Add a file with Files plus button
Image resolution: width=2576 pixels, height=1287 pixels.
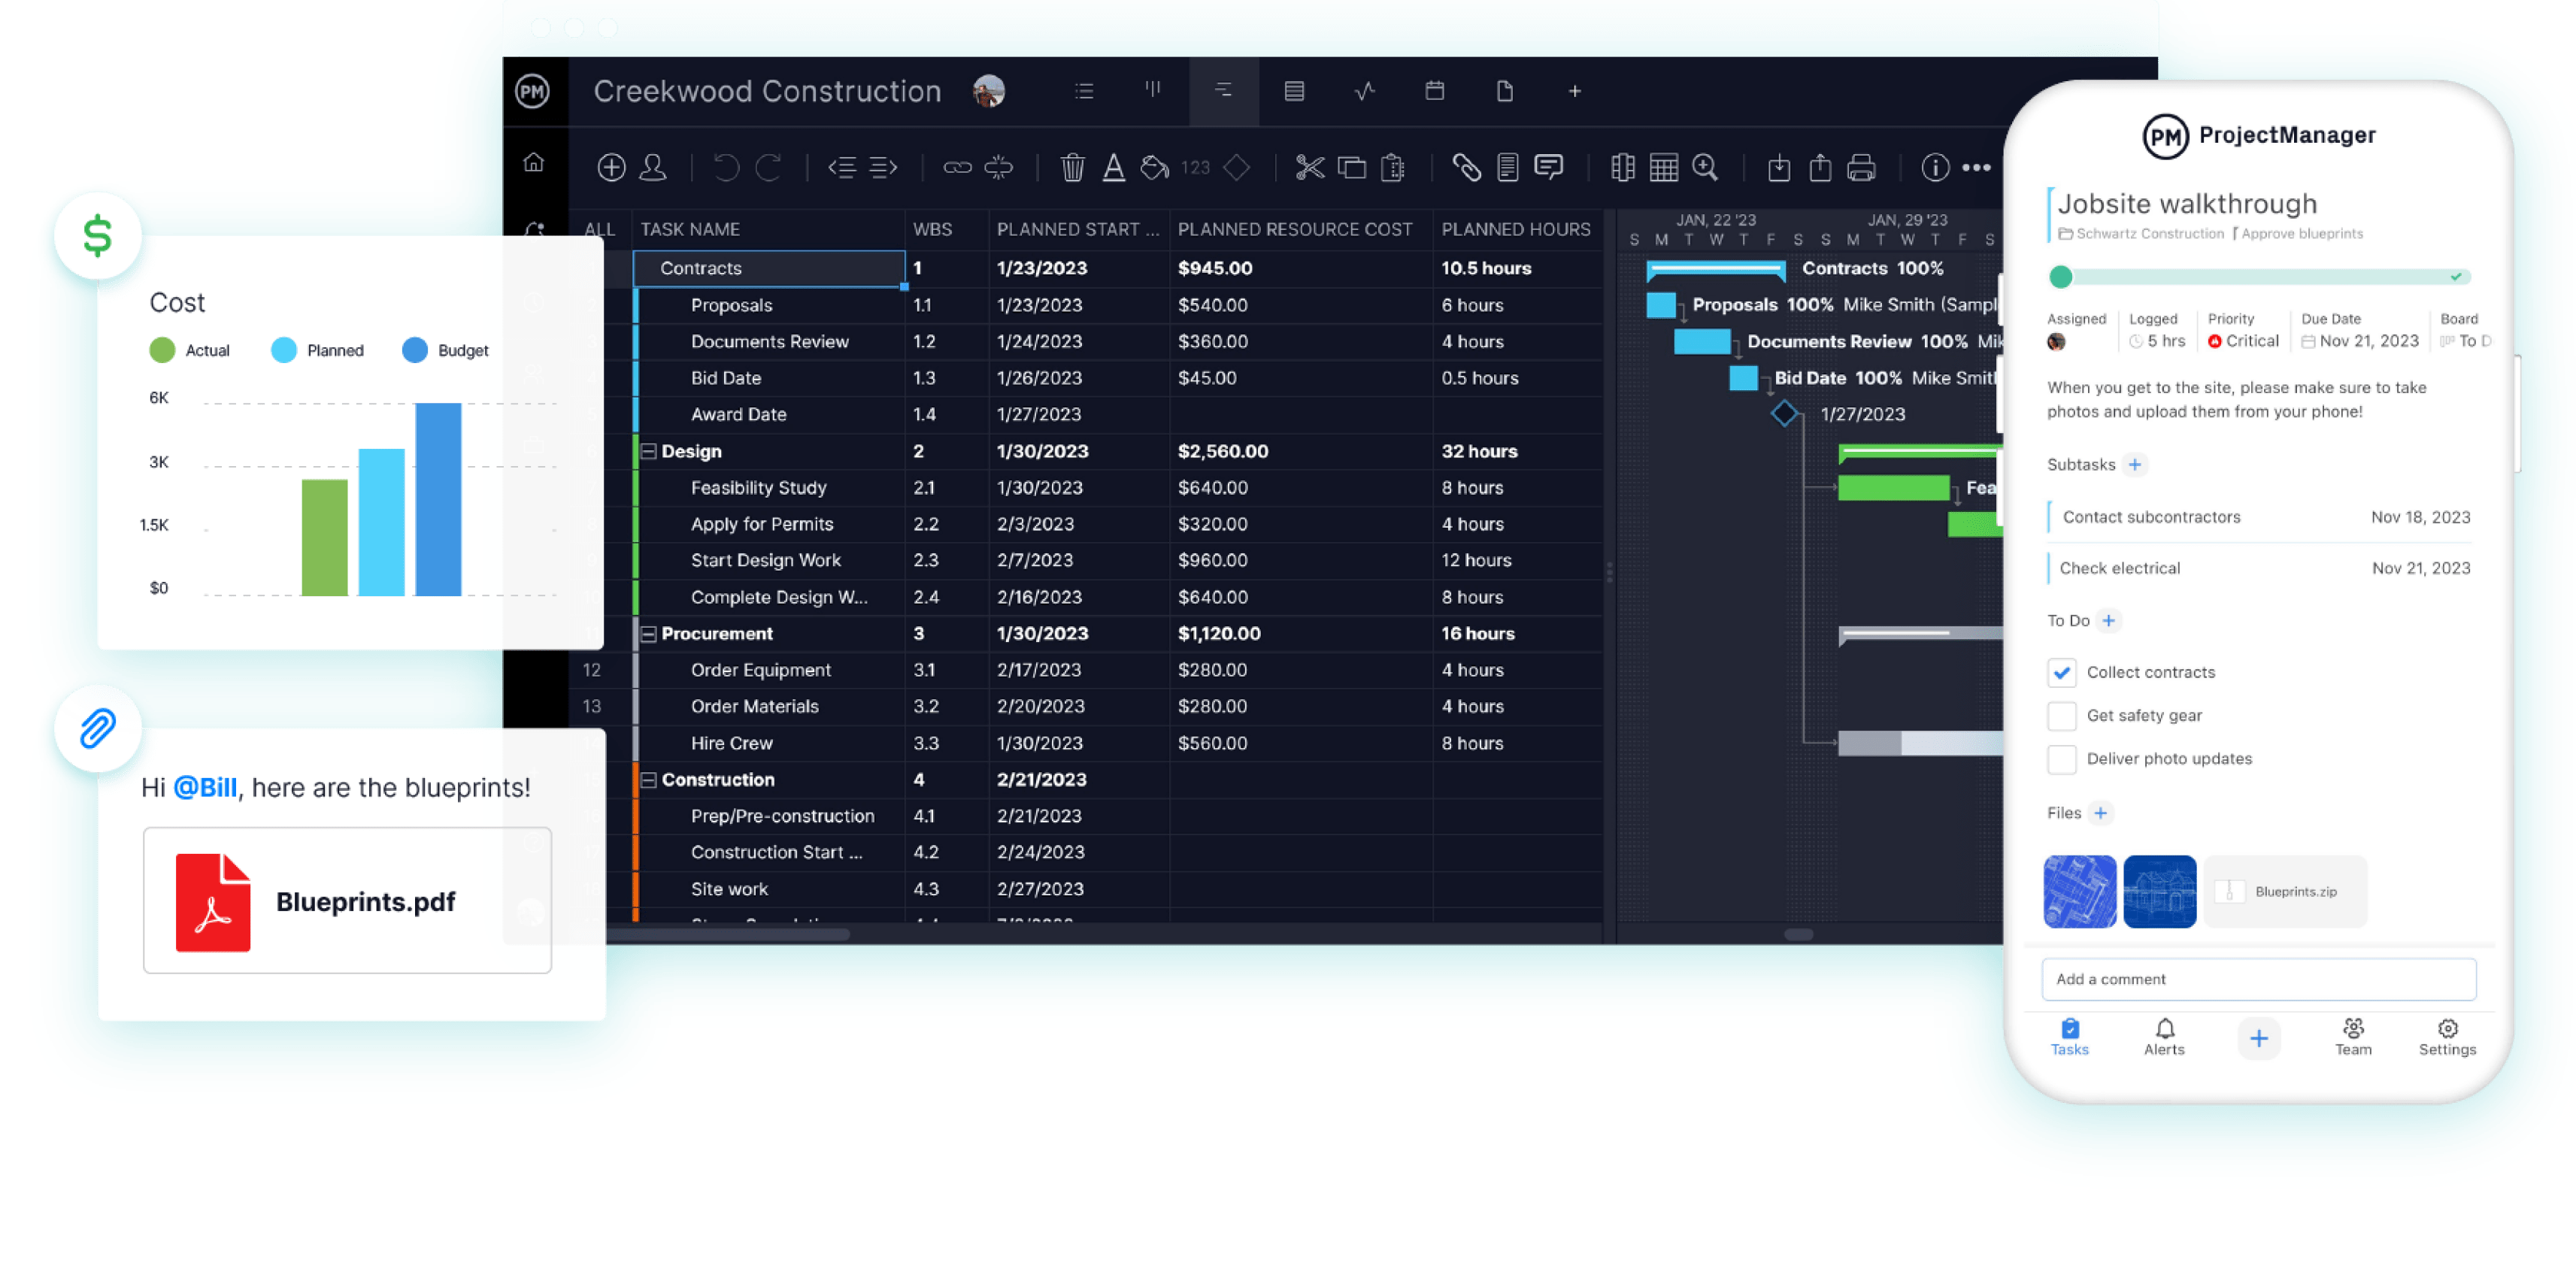click(x=2100, y=812)
